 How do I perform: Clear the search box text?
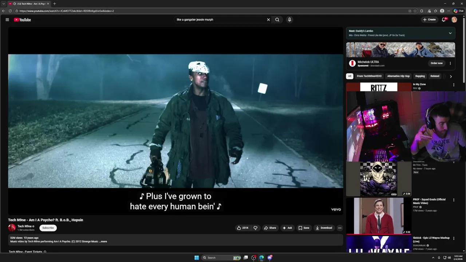268,20
